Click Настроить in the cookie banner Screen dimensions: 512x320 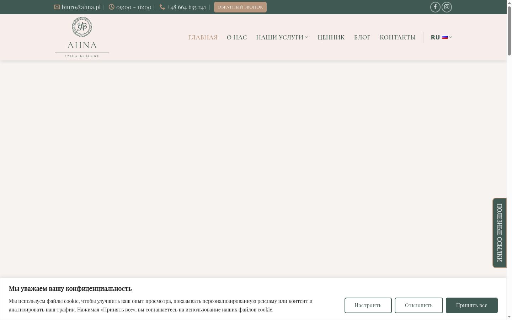(x=368, y=305)
